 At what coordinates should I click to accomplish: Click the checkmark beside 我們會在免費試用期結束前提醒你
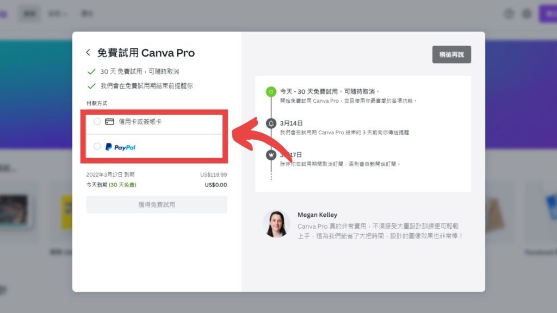91,86
